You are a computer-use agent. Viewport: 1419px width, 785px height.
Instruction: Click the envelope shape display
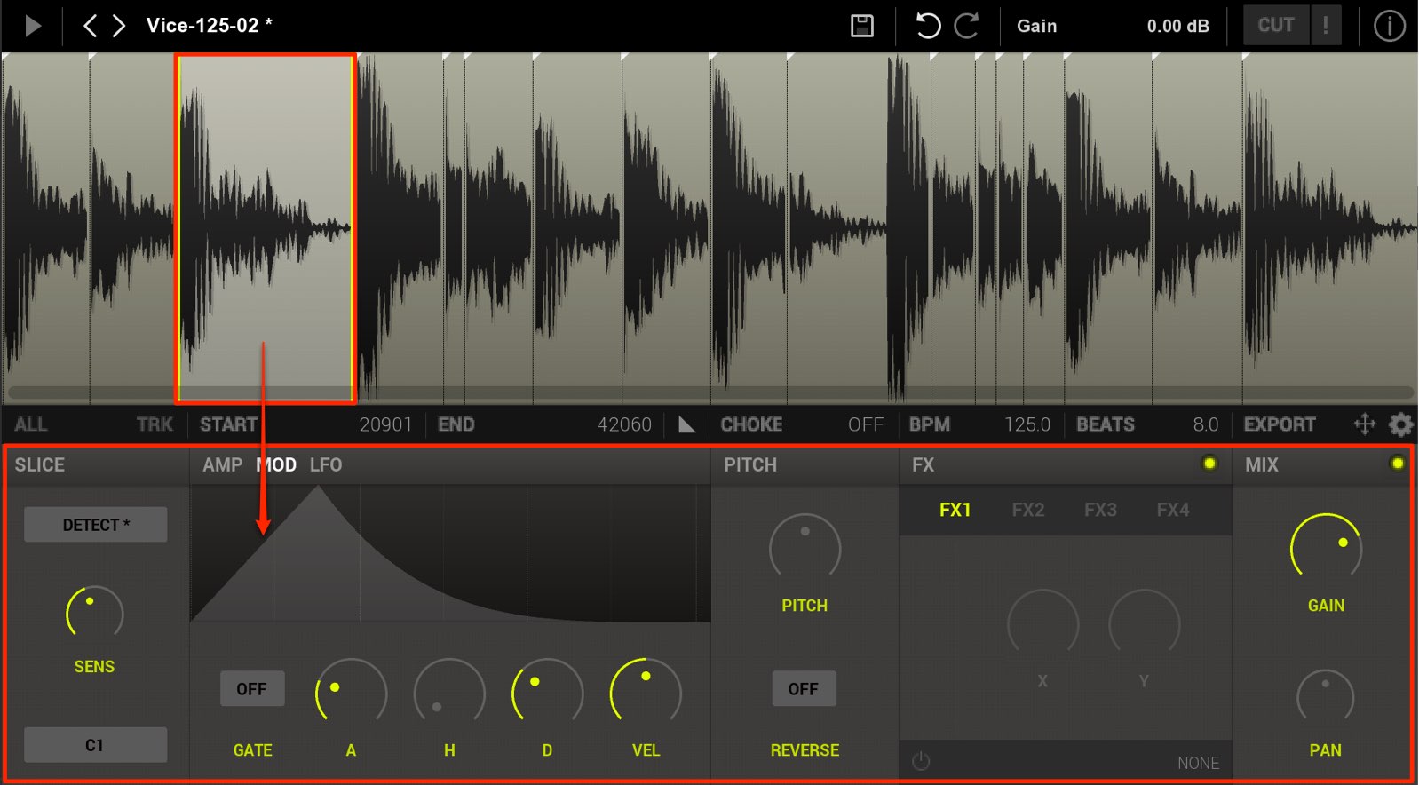pos(450,553)
